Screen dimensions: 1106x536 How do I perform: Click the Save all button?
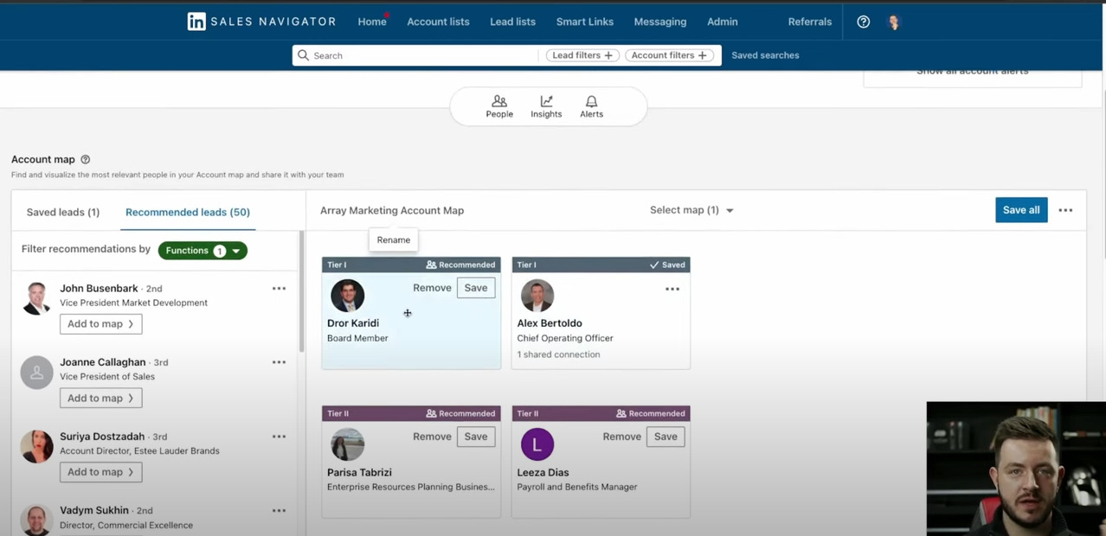[x=1021, y=210]
